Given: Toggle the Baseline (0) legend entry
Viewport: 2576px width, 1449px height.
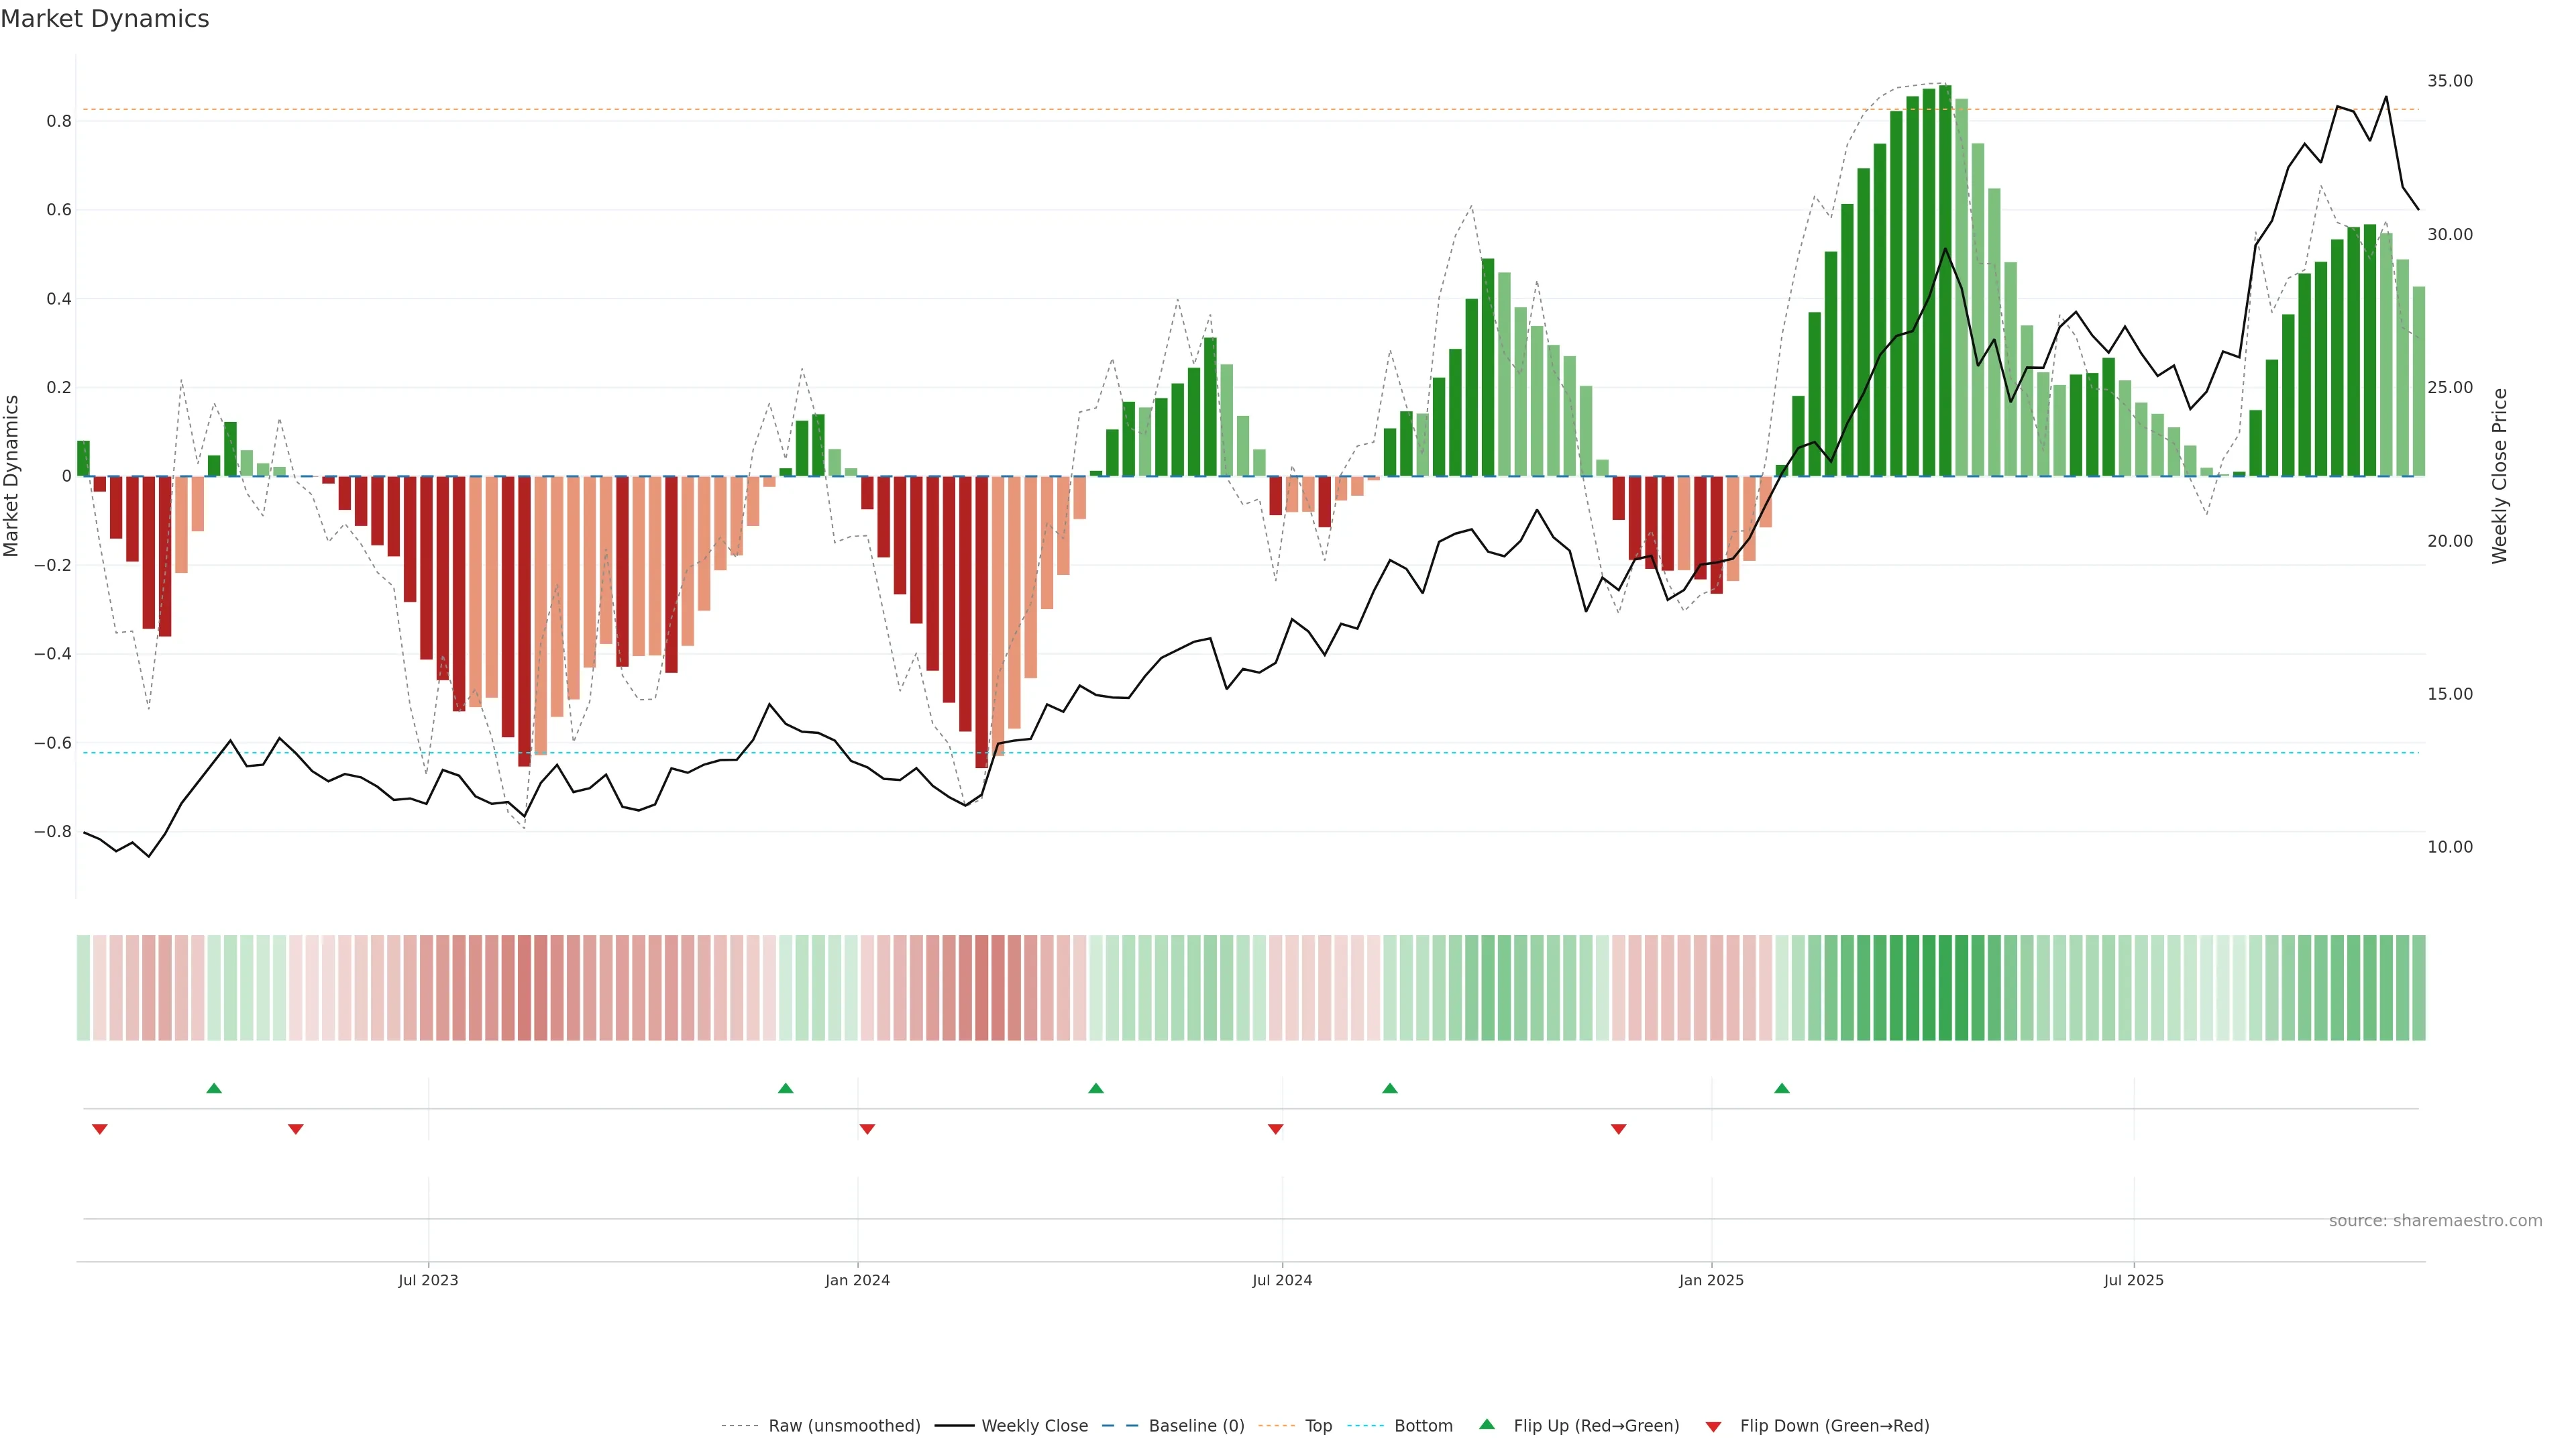Looking at the screenshot, I should [1196, 1426].
